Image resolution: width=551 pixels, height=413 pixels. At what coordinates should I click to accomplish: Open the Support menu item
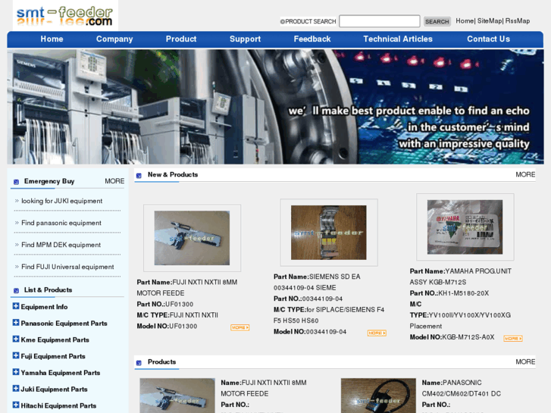tap(246, 39)
